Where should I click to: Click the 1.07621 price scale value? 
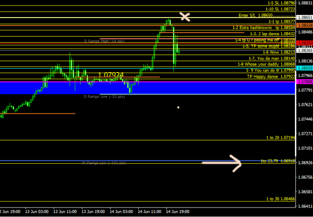click(305, 105)
